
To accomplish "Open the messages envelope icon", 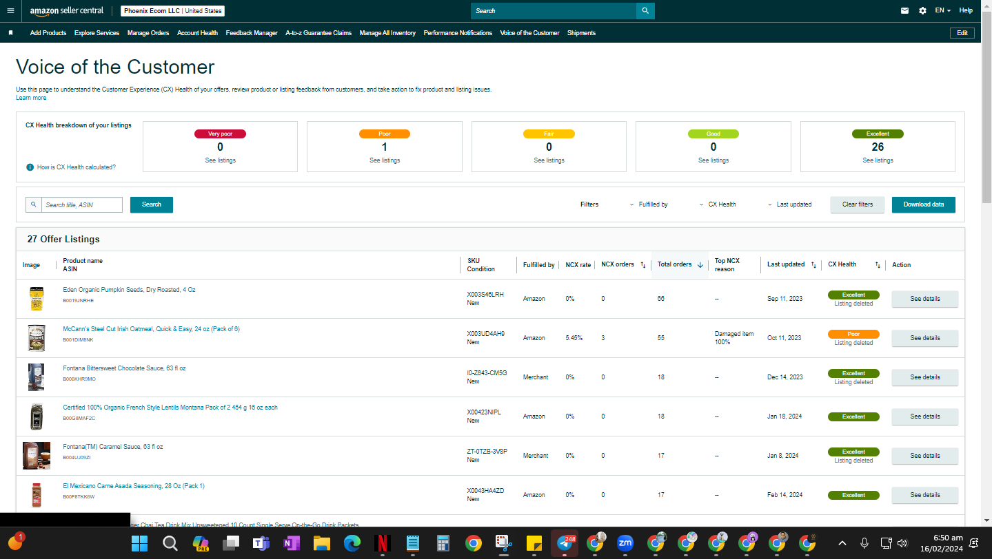I will 904,11.
